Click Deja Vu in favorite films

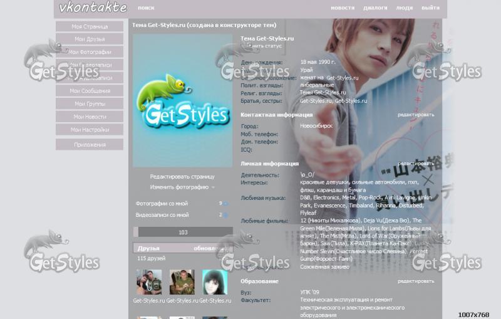pos(372,221)
